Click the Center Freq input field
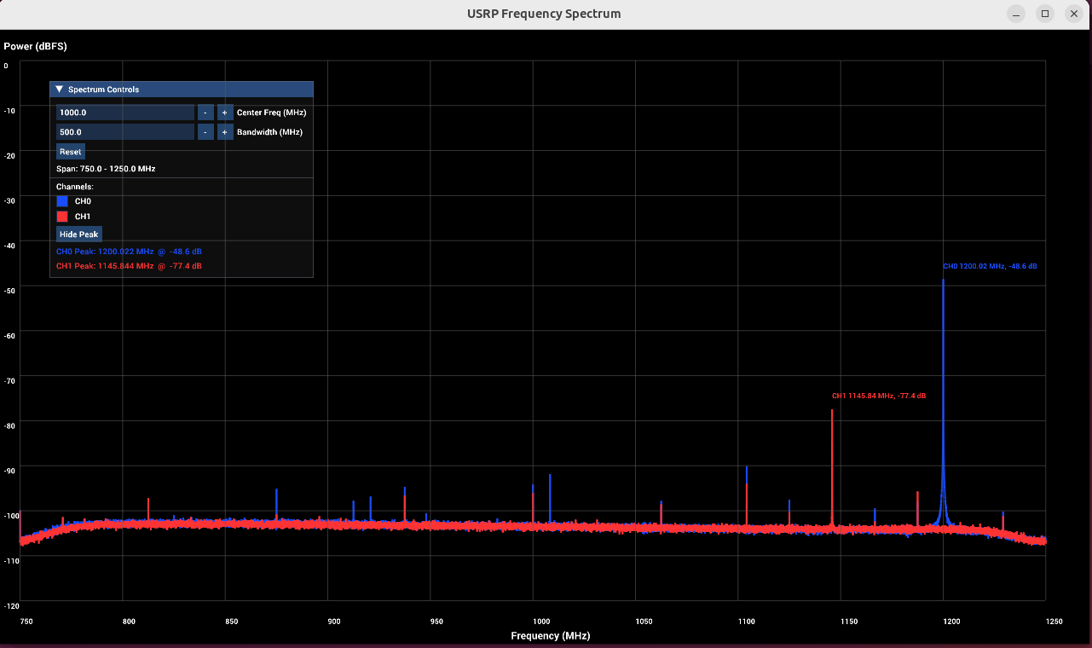1092x648 pixels. pyautogui.click(x=125, y=113)
